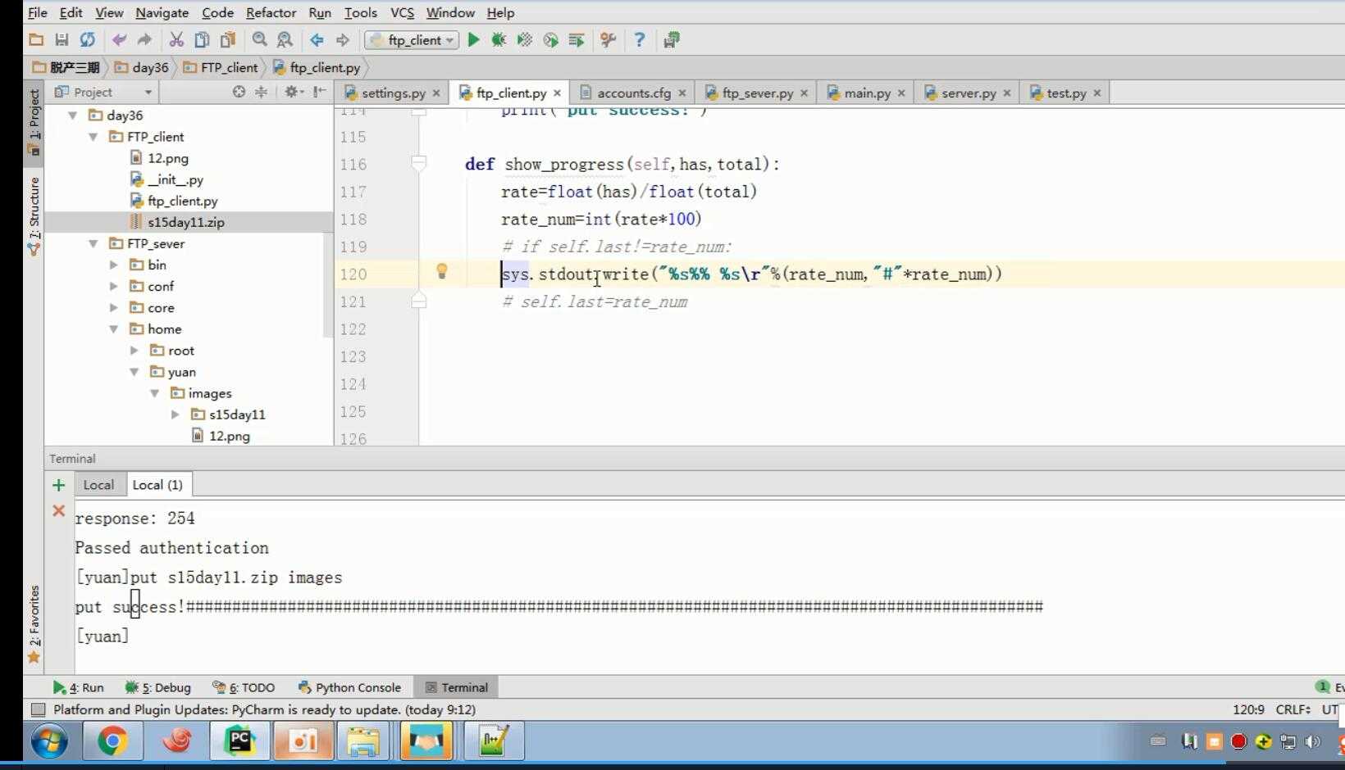Collapse the day36 folder
The width and height of the screenshot is (1345, 770).
[x=73, y=115]
